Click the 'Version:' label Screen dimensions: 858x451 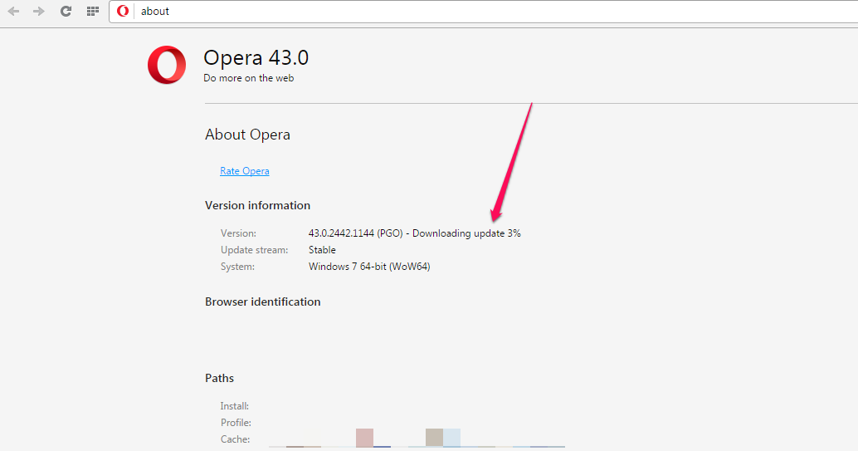238,233
